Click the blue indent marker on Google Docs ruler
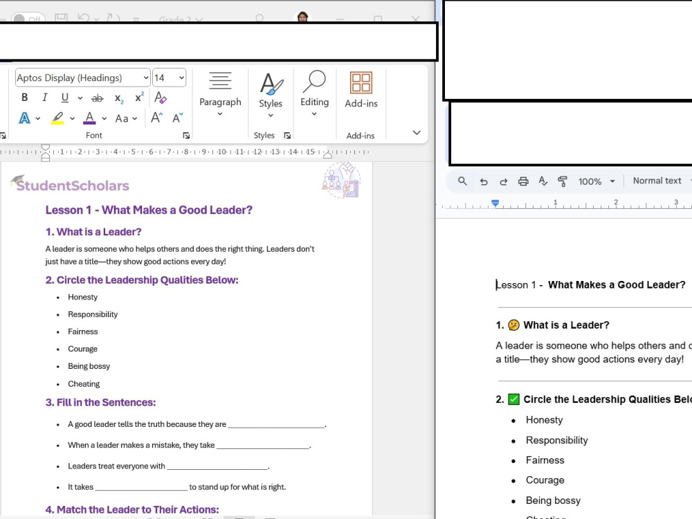The image size is (692, 519). (495, 203)
